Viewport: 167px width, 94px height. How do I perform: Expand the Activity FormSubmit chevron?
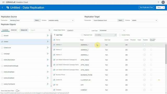(48, 84)
